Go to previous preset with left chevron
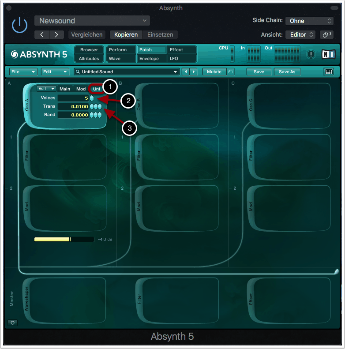345x349 pixels. coord(42,35)
